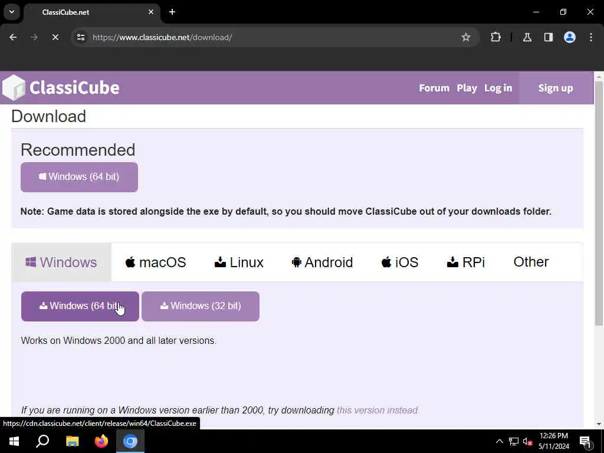Open the Play link in header
This screenshot has height=453, width=604.
point(467,88)
